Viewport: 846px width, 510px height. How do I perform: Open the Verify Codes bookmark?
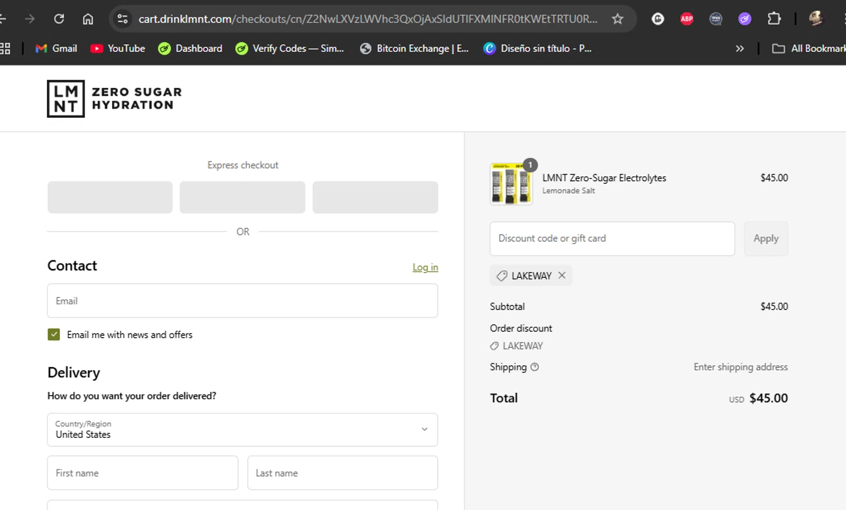coord(289,48)
